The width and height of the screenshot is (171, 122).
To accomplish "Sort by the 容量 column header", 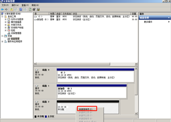I will [134, 14].
